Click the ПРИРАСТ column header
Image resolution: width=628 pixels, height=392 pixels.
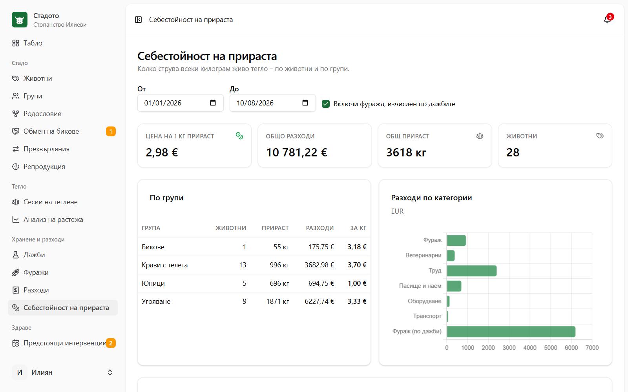click(275, 228)
